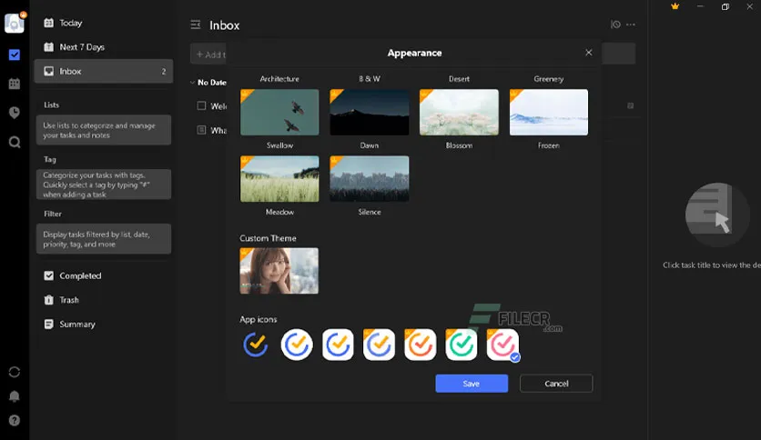Open the more options ellipsis menu
The width and height of the screenshot is (761, 440).
(631, 25)
